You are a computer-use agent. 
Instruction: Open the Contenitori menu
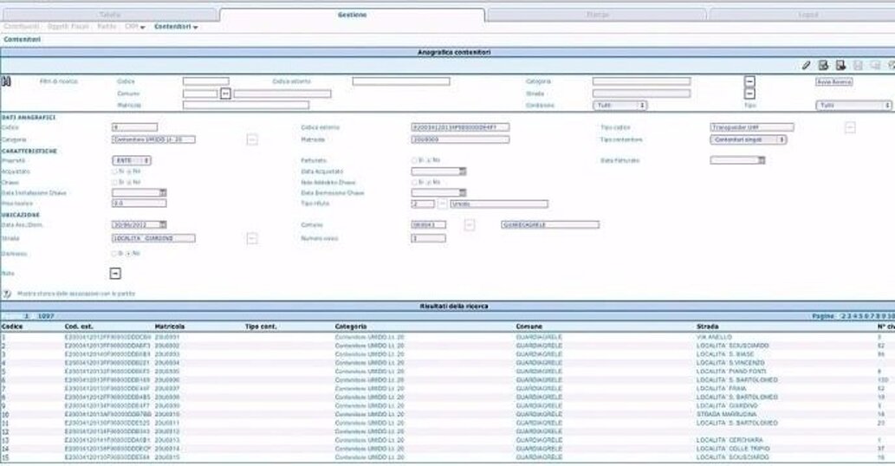[176, 27]
